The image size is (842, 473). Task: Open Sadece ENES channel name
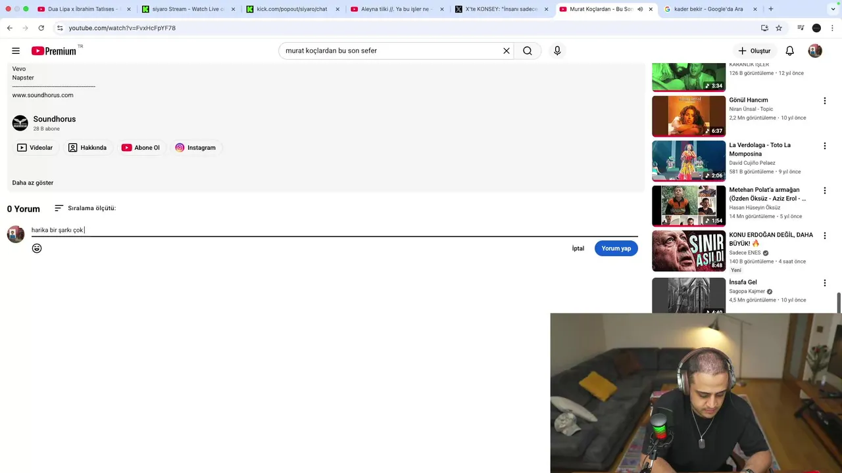(745, 252)
